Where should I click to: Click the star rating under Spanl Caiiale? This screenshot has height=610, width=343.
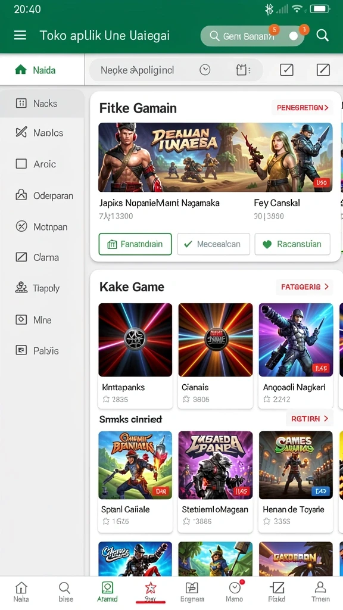pyautogui.click(x=116, y=521)
